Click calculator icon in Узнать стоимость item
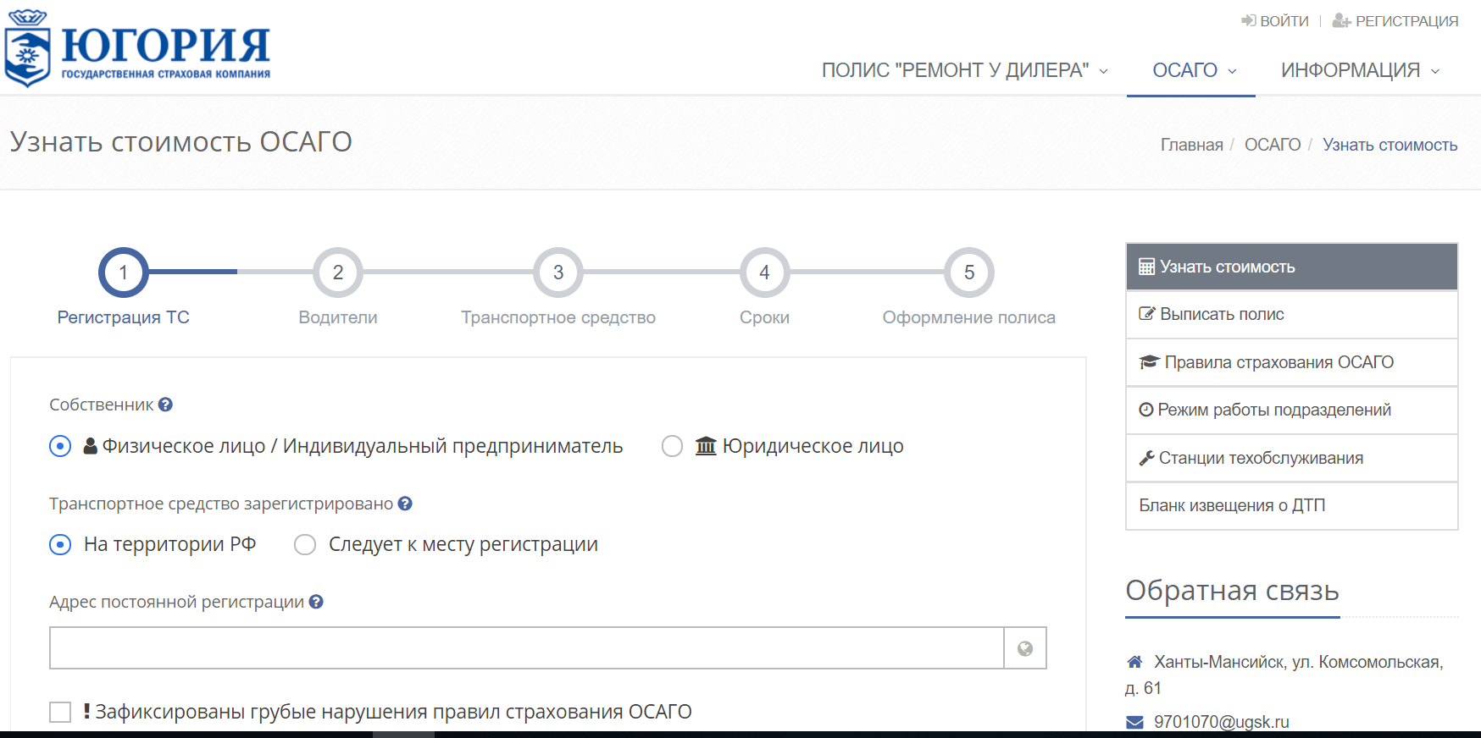 point(1146,267)
